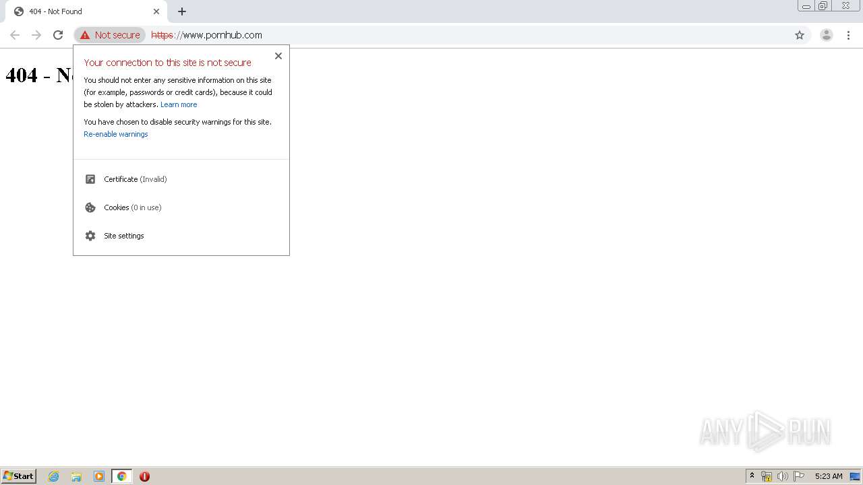Open the Action Center flag icon
Image resolution: width=863 pixels, height=485 pixels.
pyautogui.click(x=799, y=476)
